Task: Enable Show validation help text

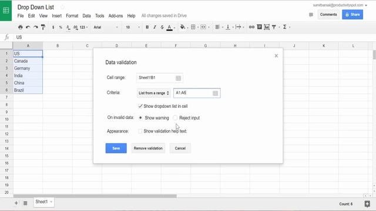Action: [140, 131]
